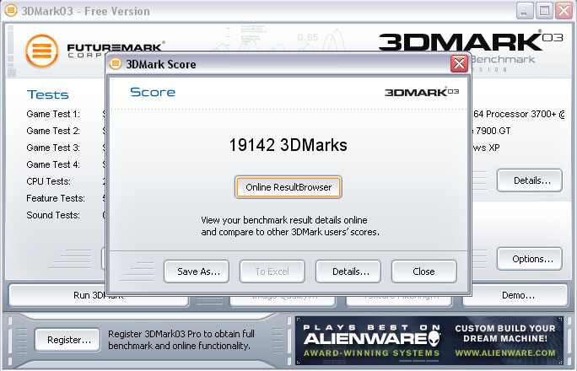Click the To Excel button

tap(272, 272)
